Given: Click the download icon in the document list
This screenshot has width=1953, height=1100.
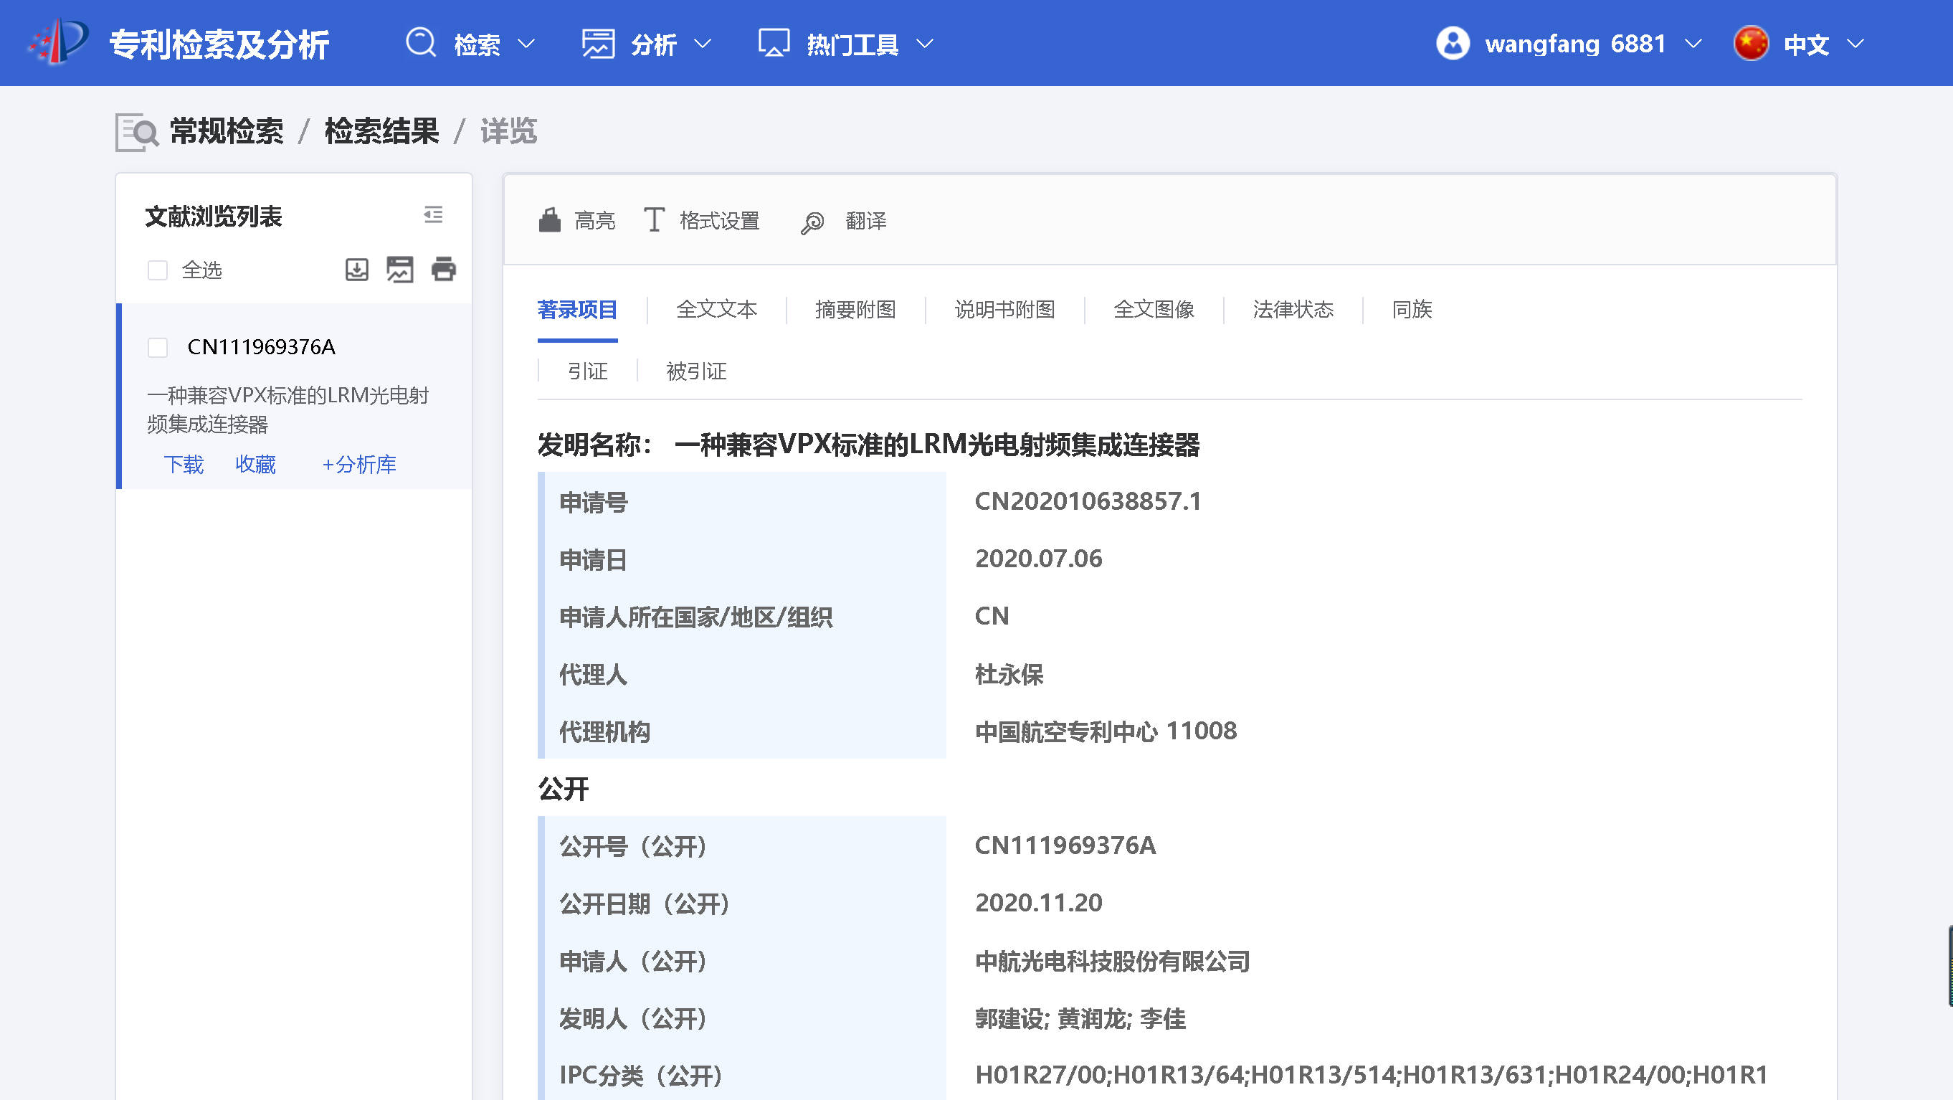Looking at the screenshot, I should pos(356,269).
